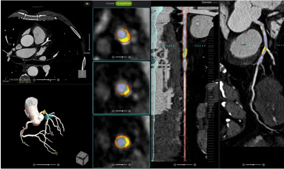The width and height of the screenshot is (284, 169).
Task: Toggle the eye visibility icon above axial view
Action: tap(88, 3)
